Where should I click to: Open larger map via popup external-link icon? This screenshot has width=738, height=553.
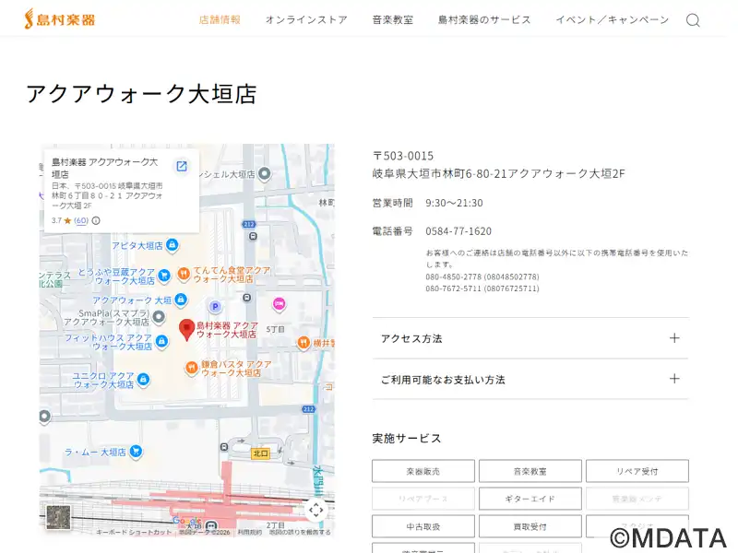pos(182,166)
